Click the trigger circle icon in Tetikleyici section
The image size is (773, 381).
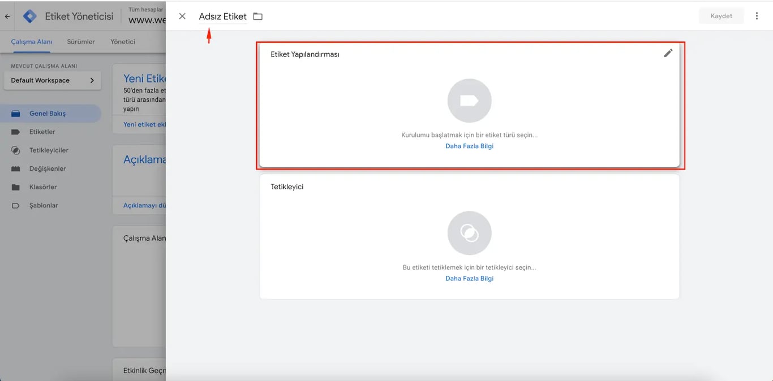469,232
